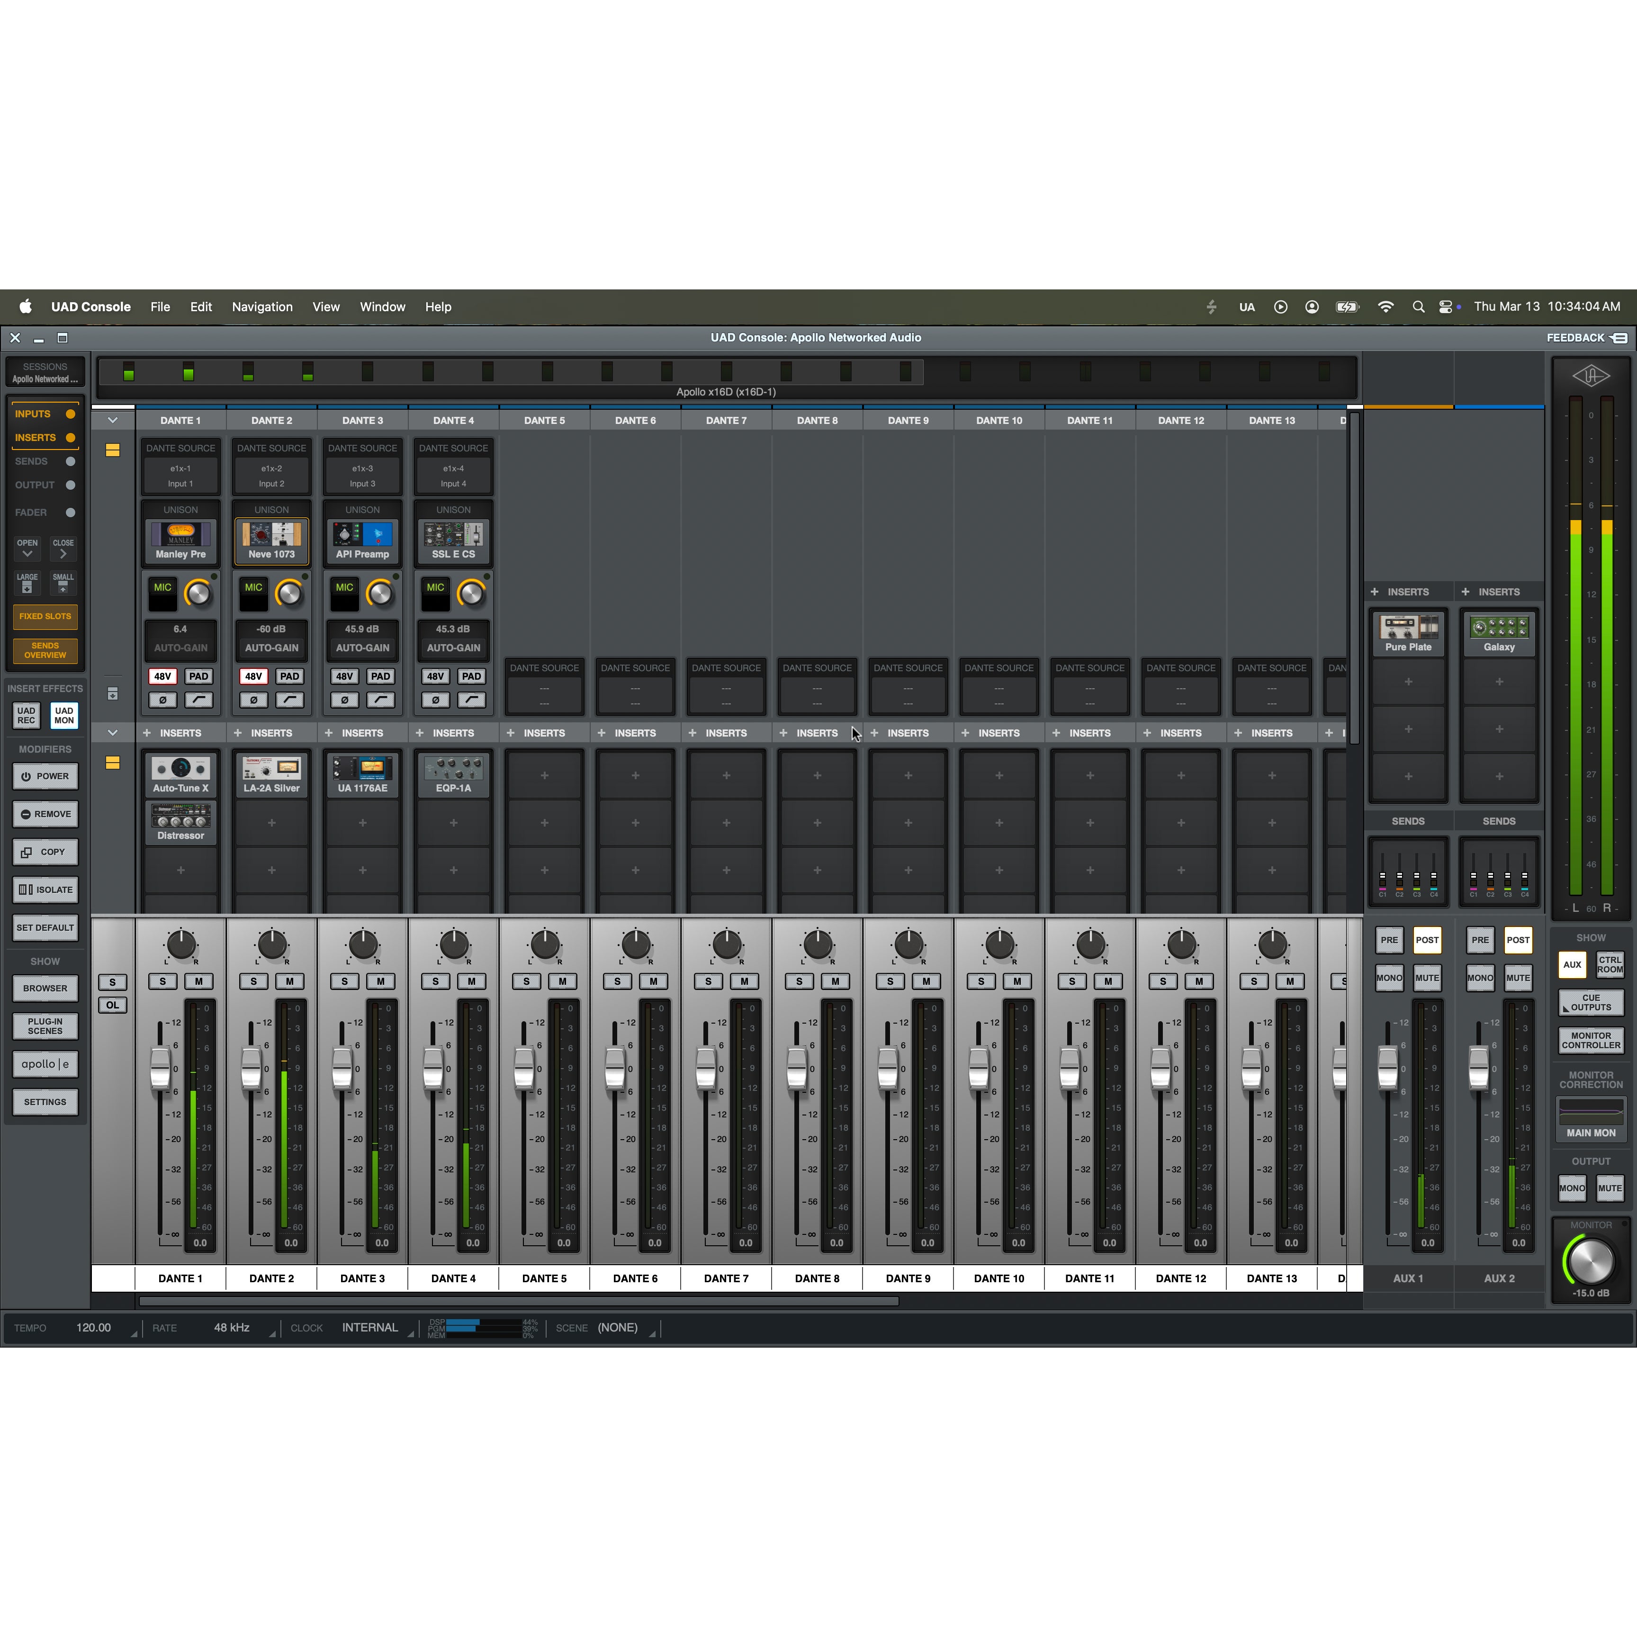The image size is (1637, 1637).
Task: Open the View menu
Action: (x=326, y=307)
